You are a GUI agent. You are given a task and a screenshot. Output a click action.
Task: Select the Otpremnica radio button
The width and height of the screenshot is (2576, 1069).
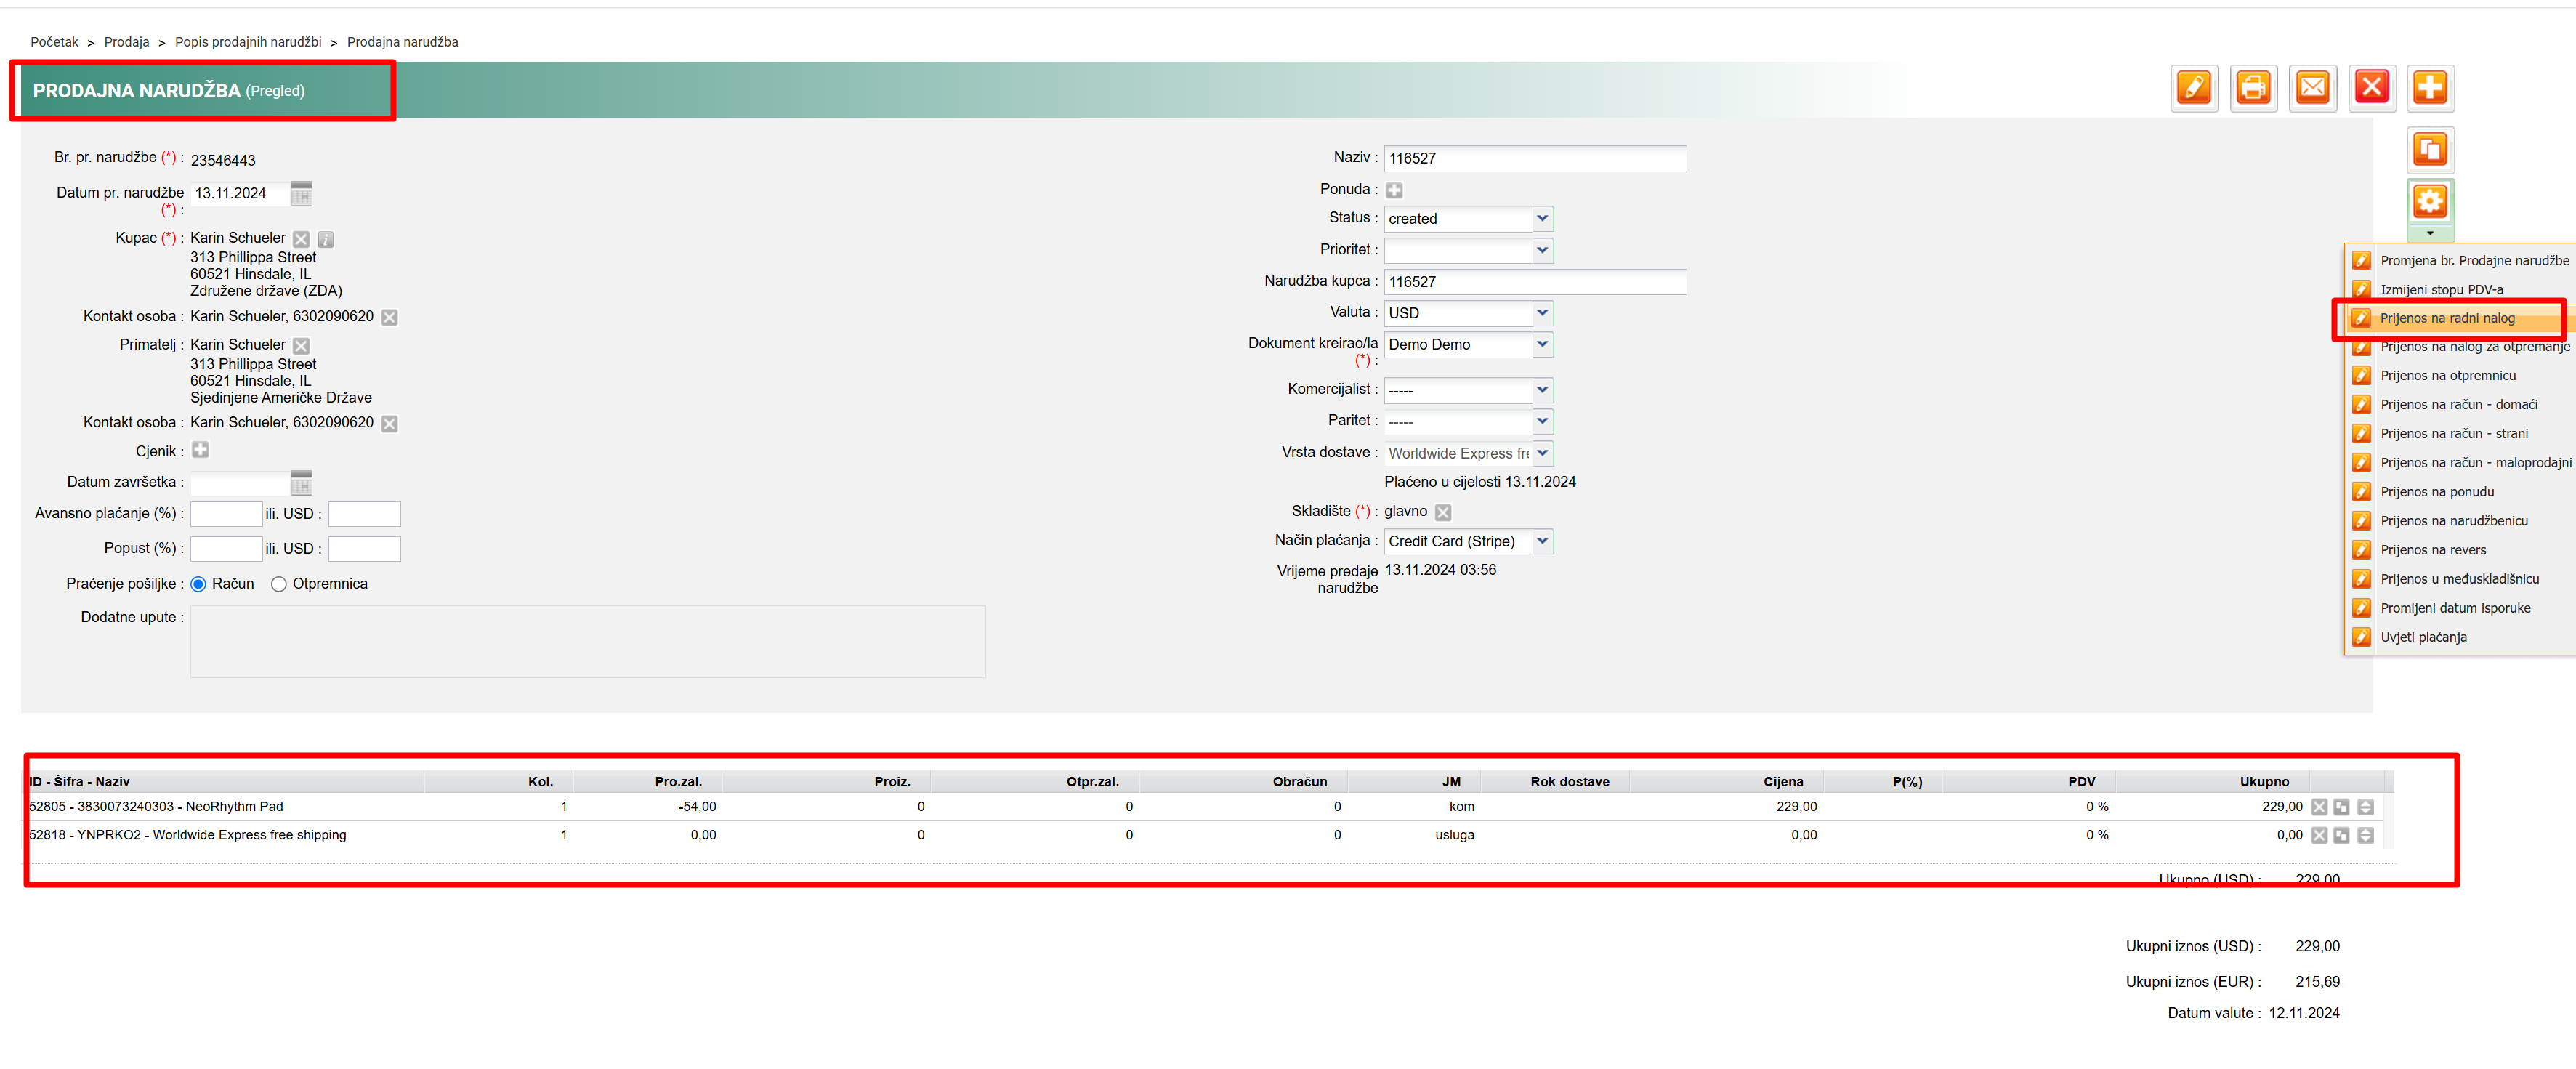[279, 584]
